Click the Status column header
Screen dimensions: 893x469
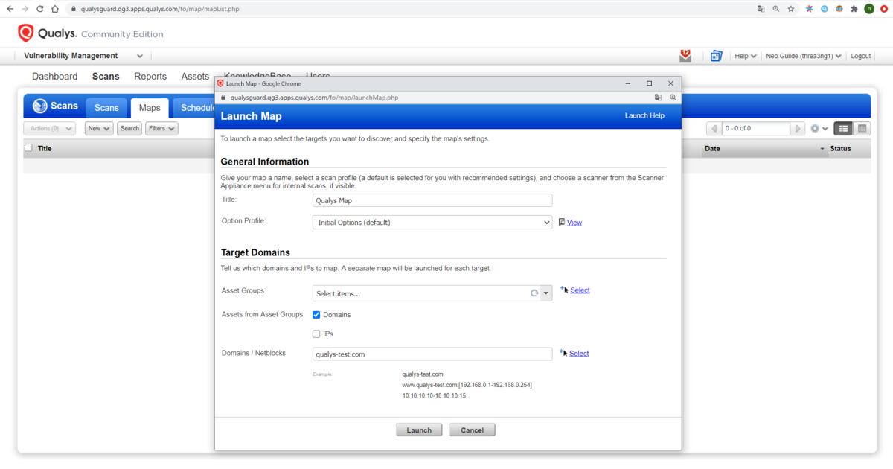pos(840,148)
